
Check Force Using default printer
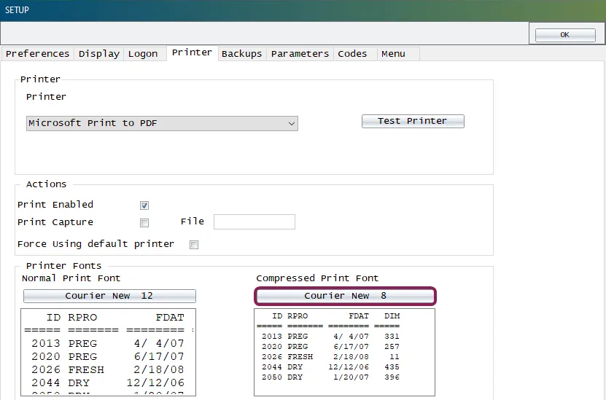[194, 245]
